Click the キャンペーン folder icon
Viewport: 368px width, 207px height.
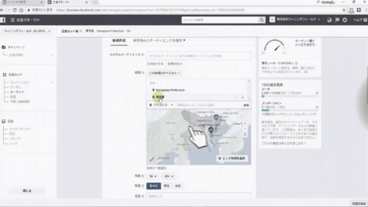tap(3, 47)
